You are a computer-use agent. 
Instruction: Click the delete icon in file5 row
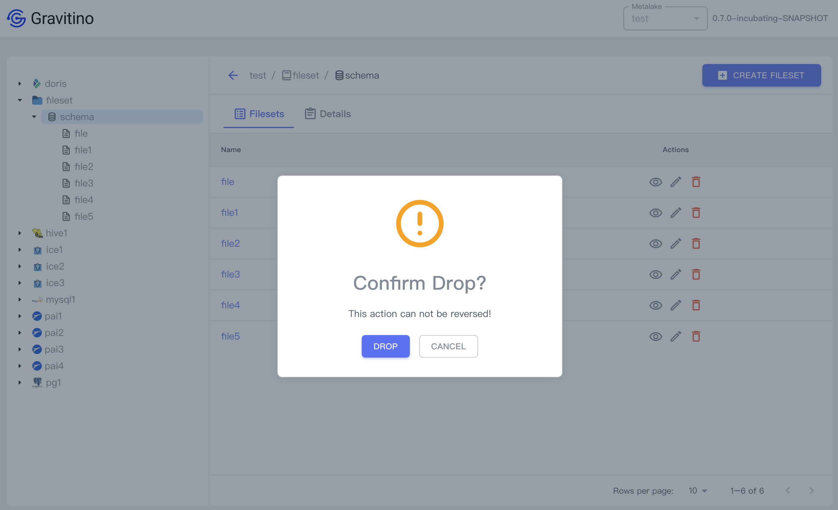click(696, 336)
